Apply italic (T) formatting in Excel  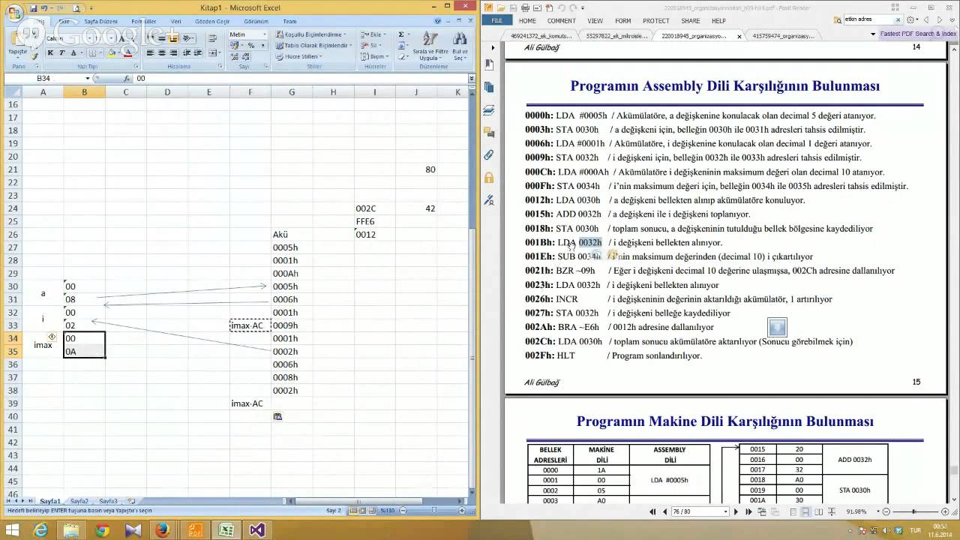tap(61, 53)
